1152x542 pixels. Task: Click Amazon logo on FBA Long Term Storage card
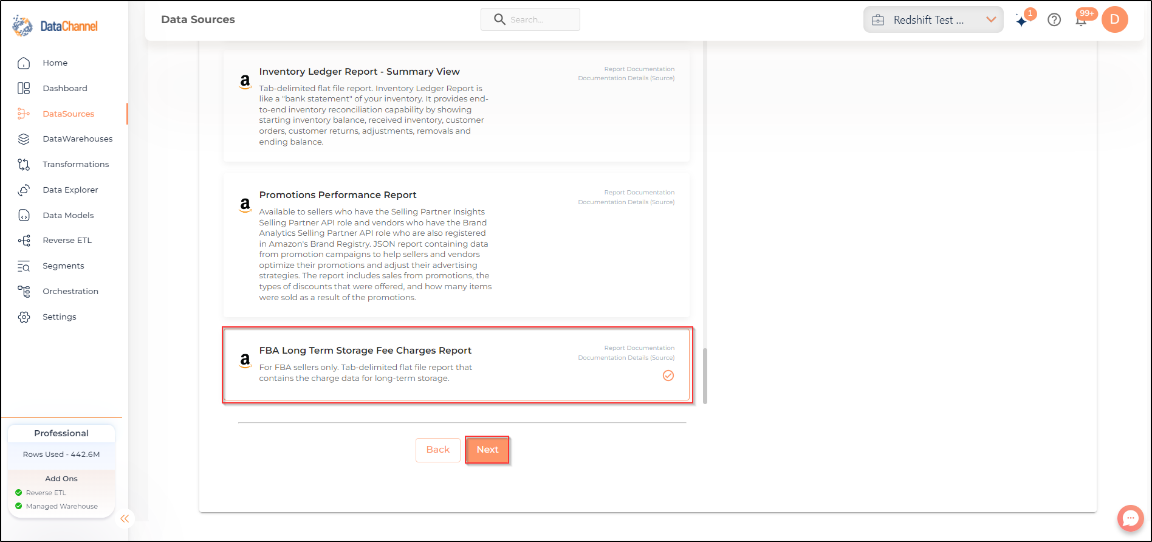click(245, 360)
